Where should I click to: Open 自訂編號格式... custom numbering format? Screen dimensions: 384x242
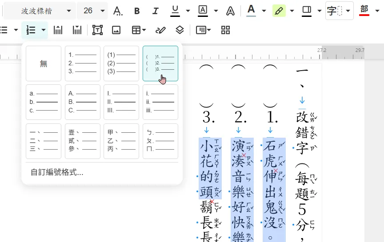coord(57,172)
